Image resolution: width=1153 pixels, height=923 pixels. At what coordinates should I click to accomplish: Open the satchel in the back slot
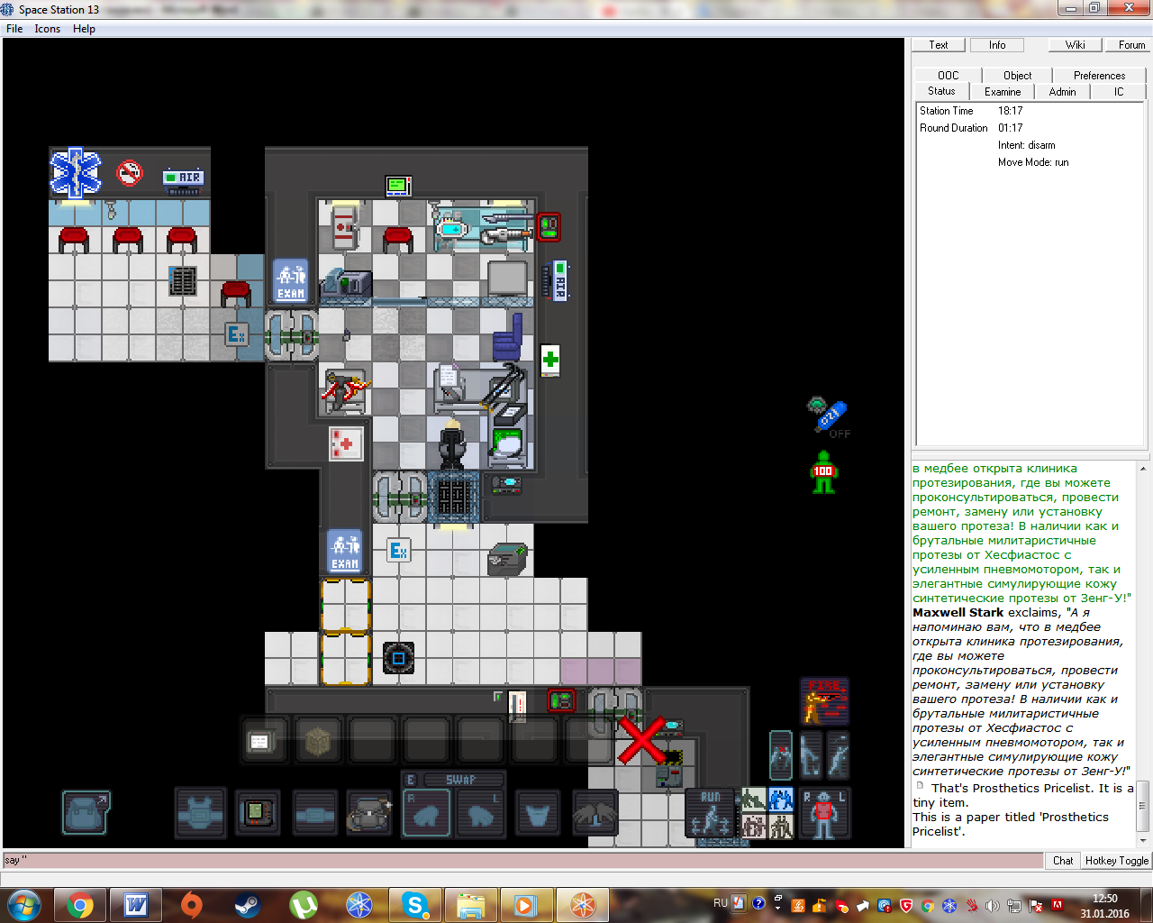pos(369,812)
